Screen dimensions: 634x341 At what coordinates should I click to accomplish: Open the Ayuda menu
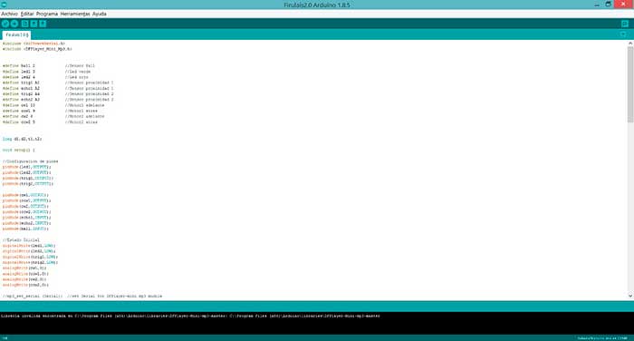[x=100, y=14]
